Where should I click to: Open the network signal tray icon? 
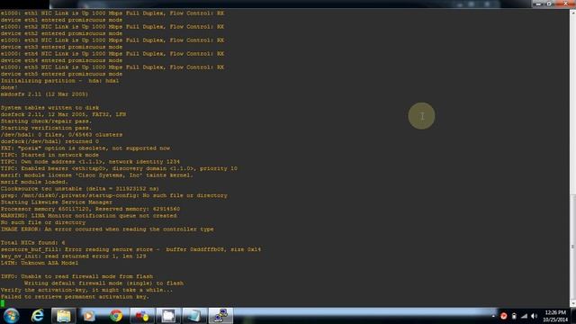point(524,316)
